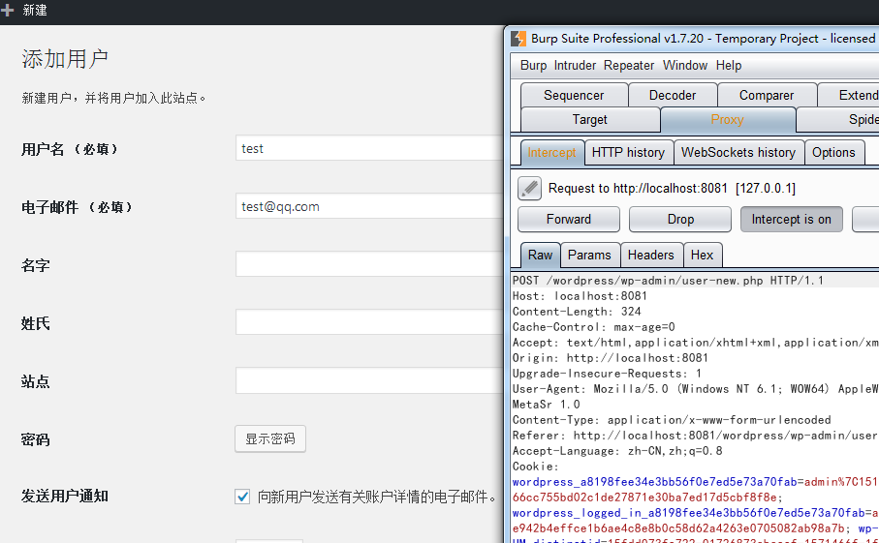
Task: Switch to the Params view tab
Action: point(590,256)
